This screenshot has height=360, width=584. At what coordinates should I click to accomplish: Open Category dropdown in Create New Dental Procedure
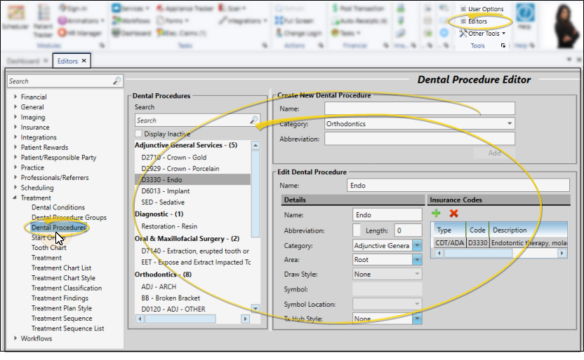[510, 124]
